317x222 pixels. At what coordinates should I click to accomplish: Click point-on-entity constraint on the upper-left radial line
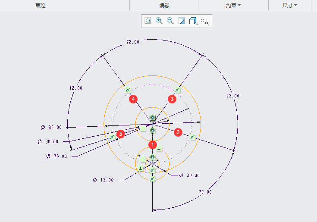(x=128, y=90)
